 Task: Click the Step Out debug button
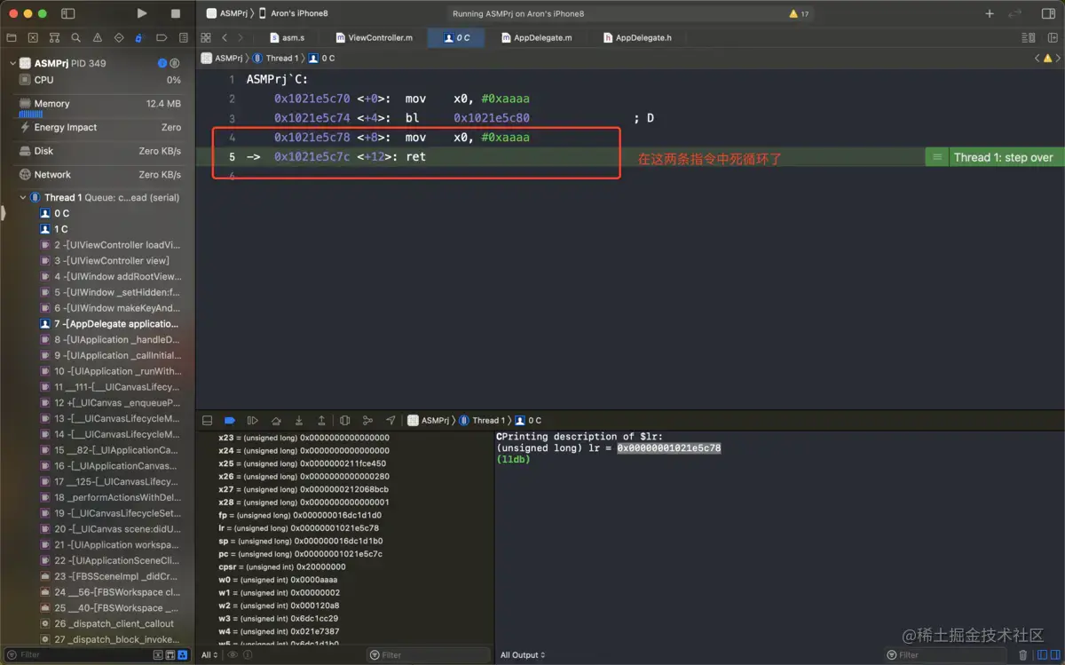321,420
